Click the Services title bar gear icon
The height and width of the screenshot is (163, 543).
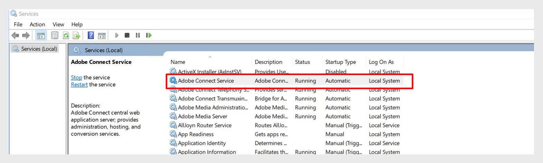click(13, 13)
